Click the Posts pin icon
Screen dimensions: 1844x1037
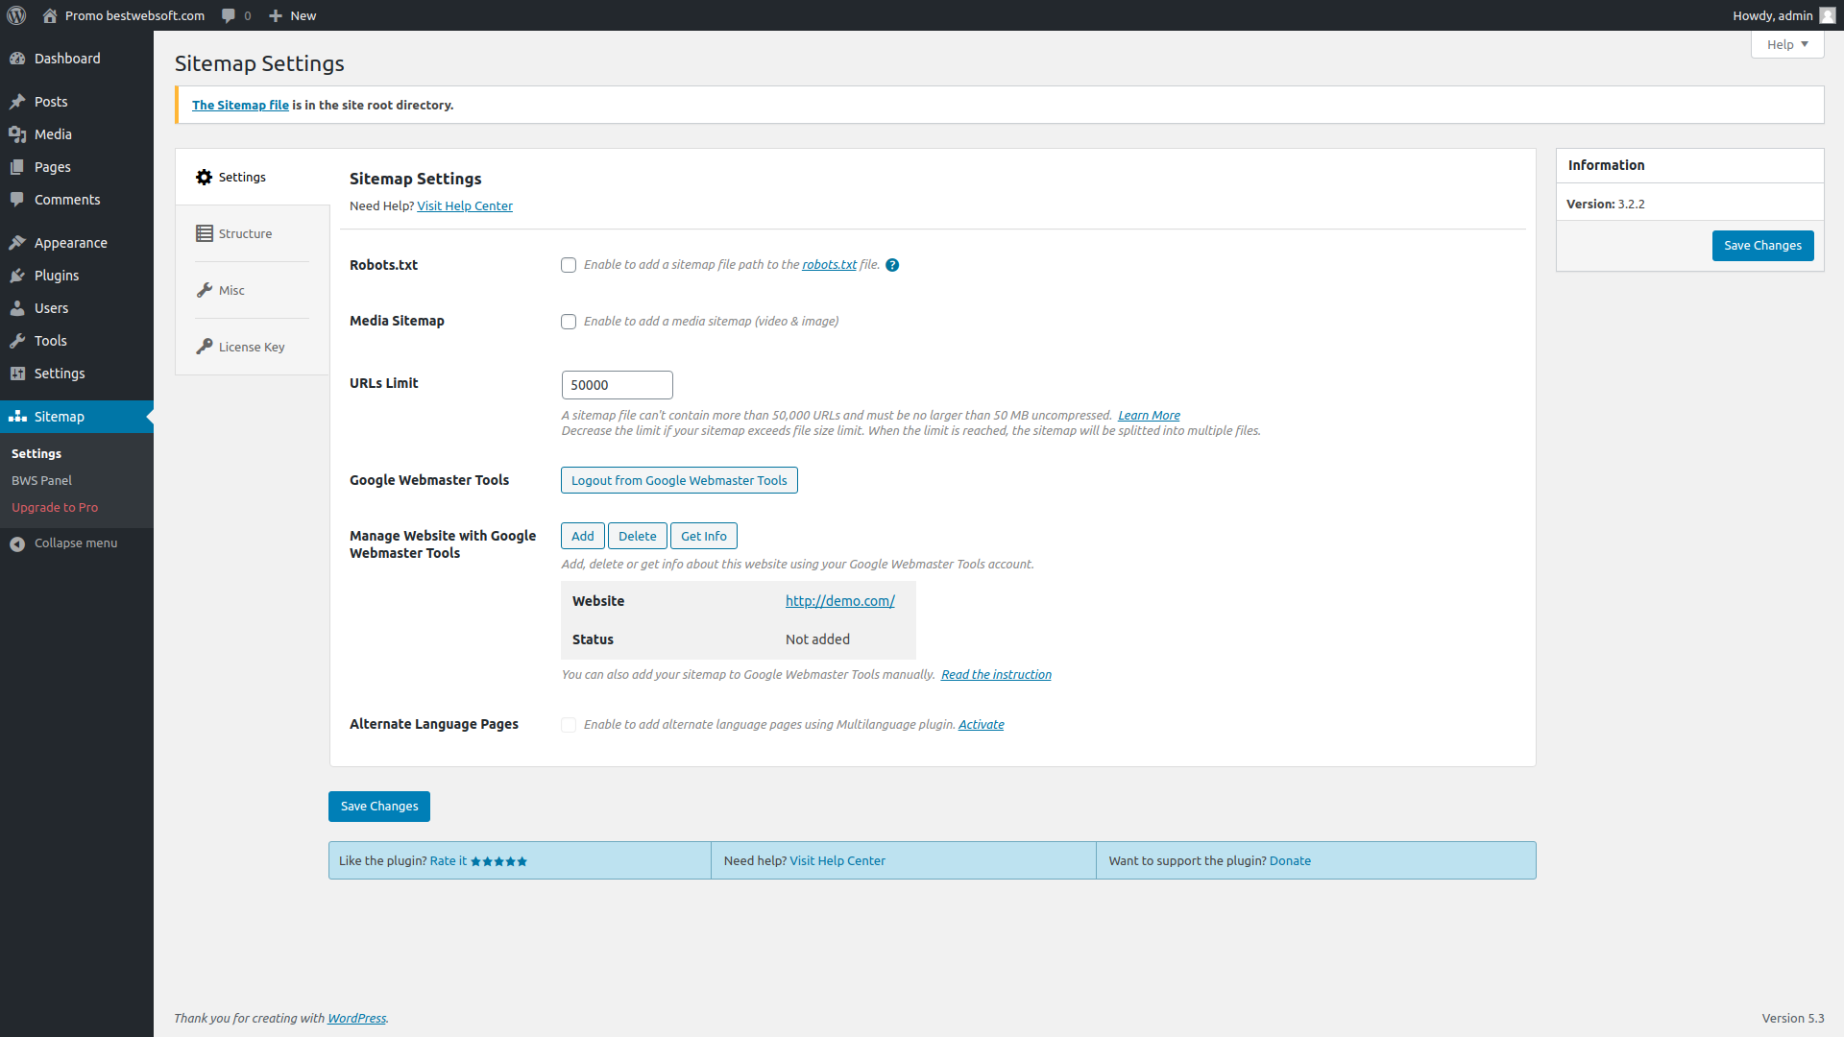point(17,102)
